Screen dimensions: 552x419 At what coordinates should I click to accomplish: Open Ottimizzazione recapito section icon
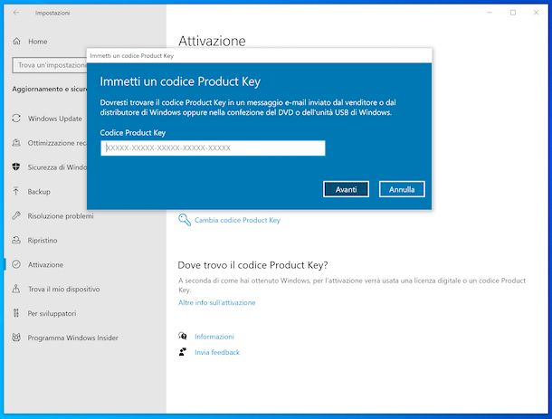[16, 143]
